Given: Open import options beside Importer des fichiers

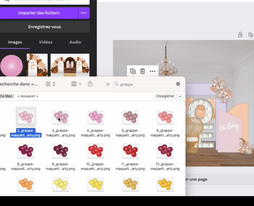Looking at the screenshot, I should (84, 13).
